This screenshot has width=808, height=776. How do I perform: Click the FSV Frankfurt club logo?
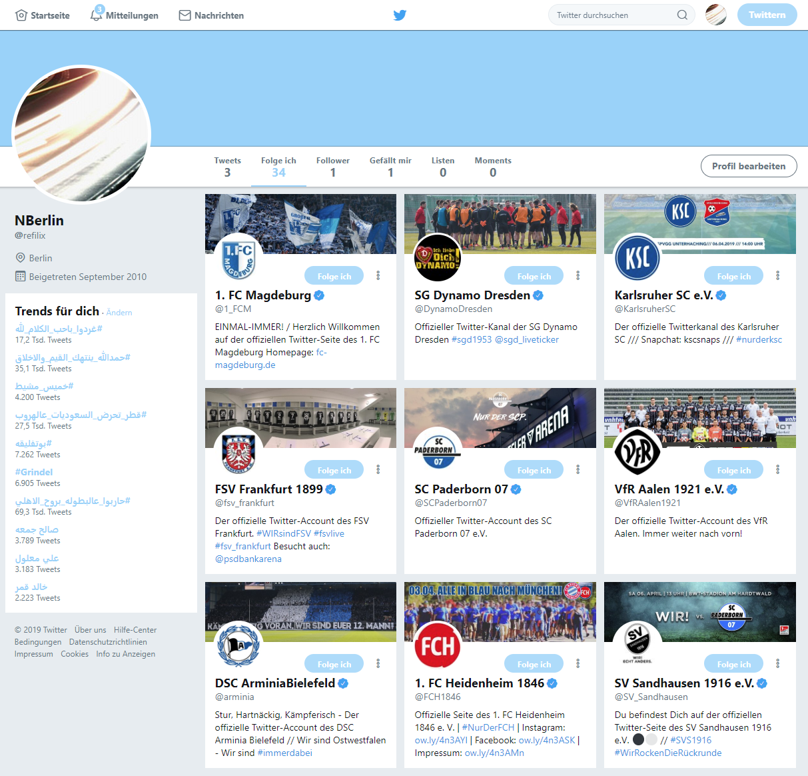238,452
